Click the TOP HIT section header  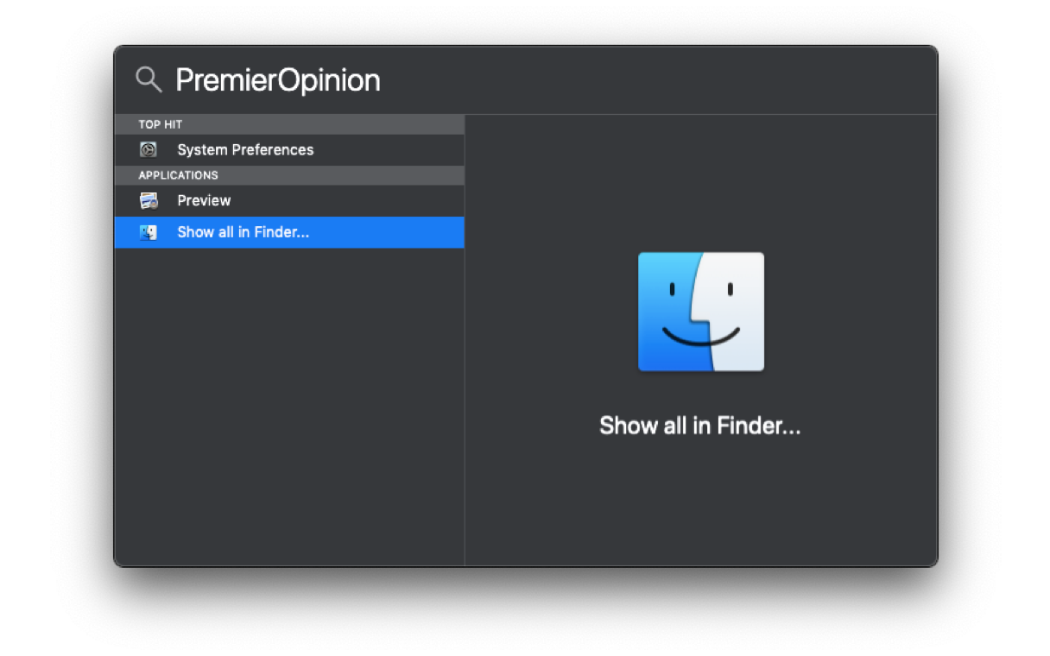[161, 124]
